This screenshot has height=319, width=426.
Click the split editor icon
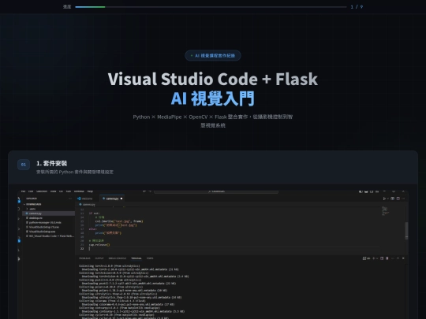coord(398,198)
